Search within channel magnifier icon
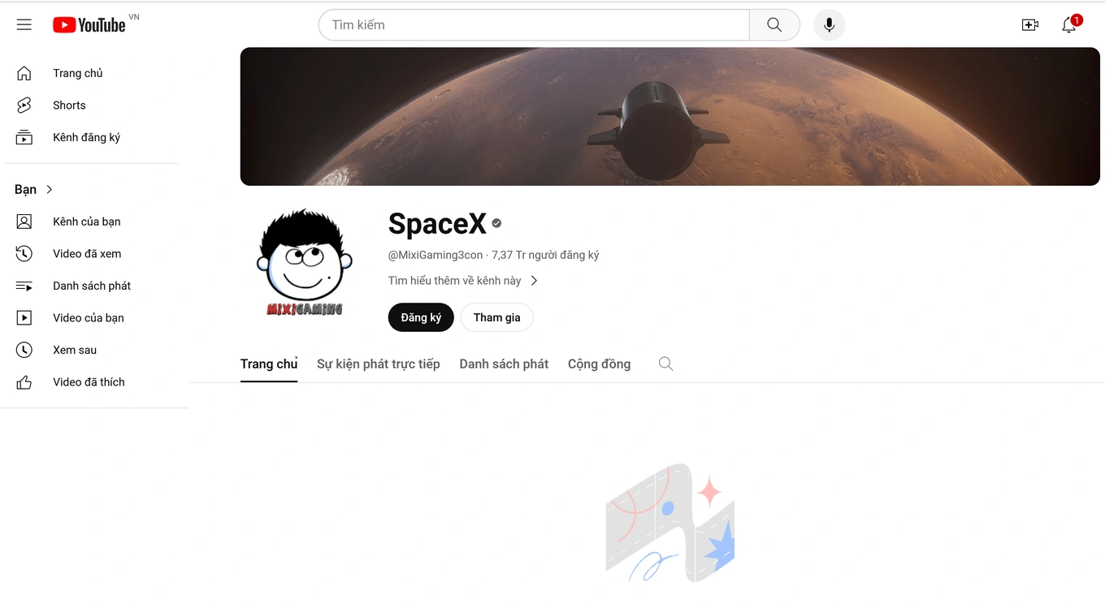Image resolution: width=1105 pixels, height=607 pixels. tap(665, 364)
